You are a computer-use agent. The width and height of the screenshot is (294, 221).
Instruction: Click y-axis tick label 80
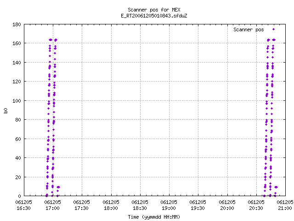(x=18, y=120)
